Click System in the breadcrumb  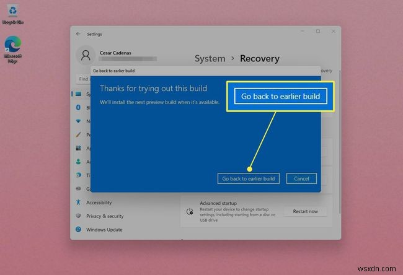(x=210, y=59)
